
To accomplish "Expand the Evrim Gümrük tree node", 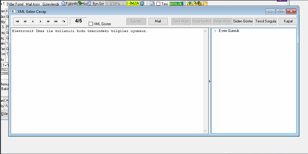I will pyautogui.click(x=215, y=31).
